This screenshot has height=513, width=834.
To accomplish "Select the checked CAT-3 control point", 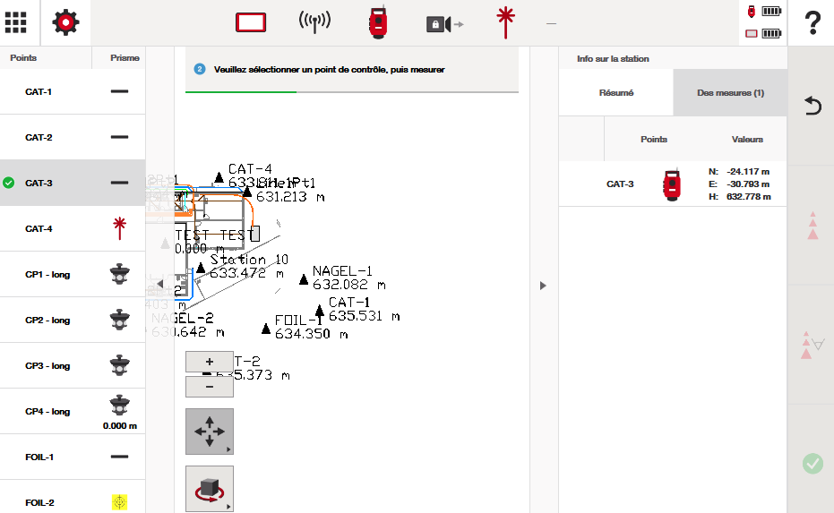I will pos(72,183).
